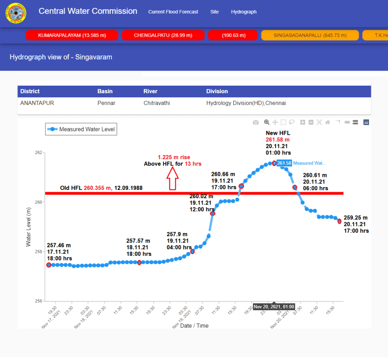This screenshot has height=357, width=388.
Task: Open Current Flood Forecast menu
Action: [173, 12]
